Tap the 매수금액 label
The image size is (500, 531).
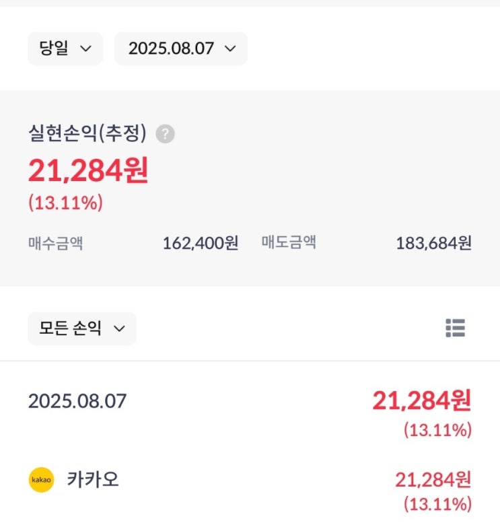pyautogui.click(x=55, y=243)
